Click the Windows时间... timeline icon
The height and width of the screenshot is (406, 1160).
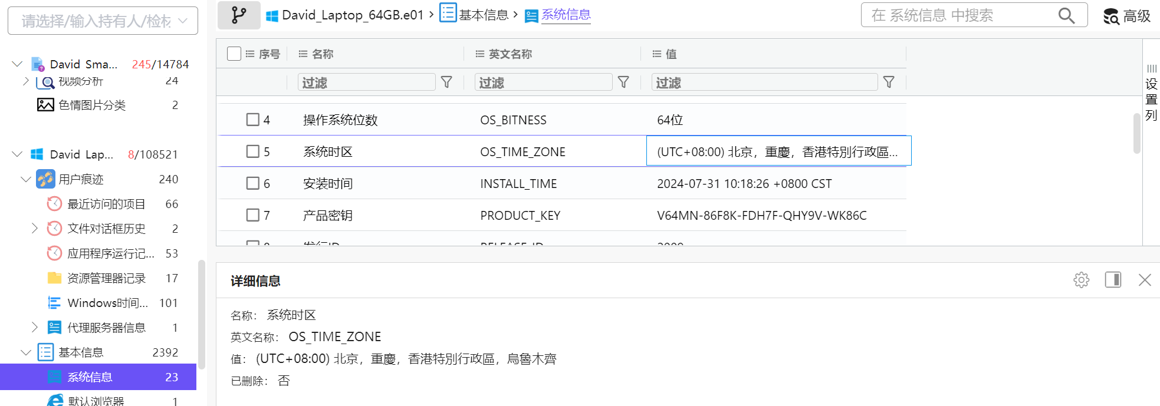click(54, 303)
